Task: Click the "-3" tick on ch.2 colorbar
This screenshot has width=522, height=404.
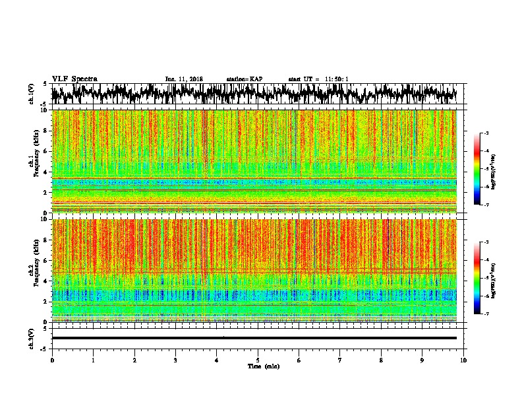Action: pyautogui.click(x=486, y=242)
